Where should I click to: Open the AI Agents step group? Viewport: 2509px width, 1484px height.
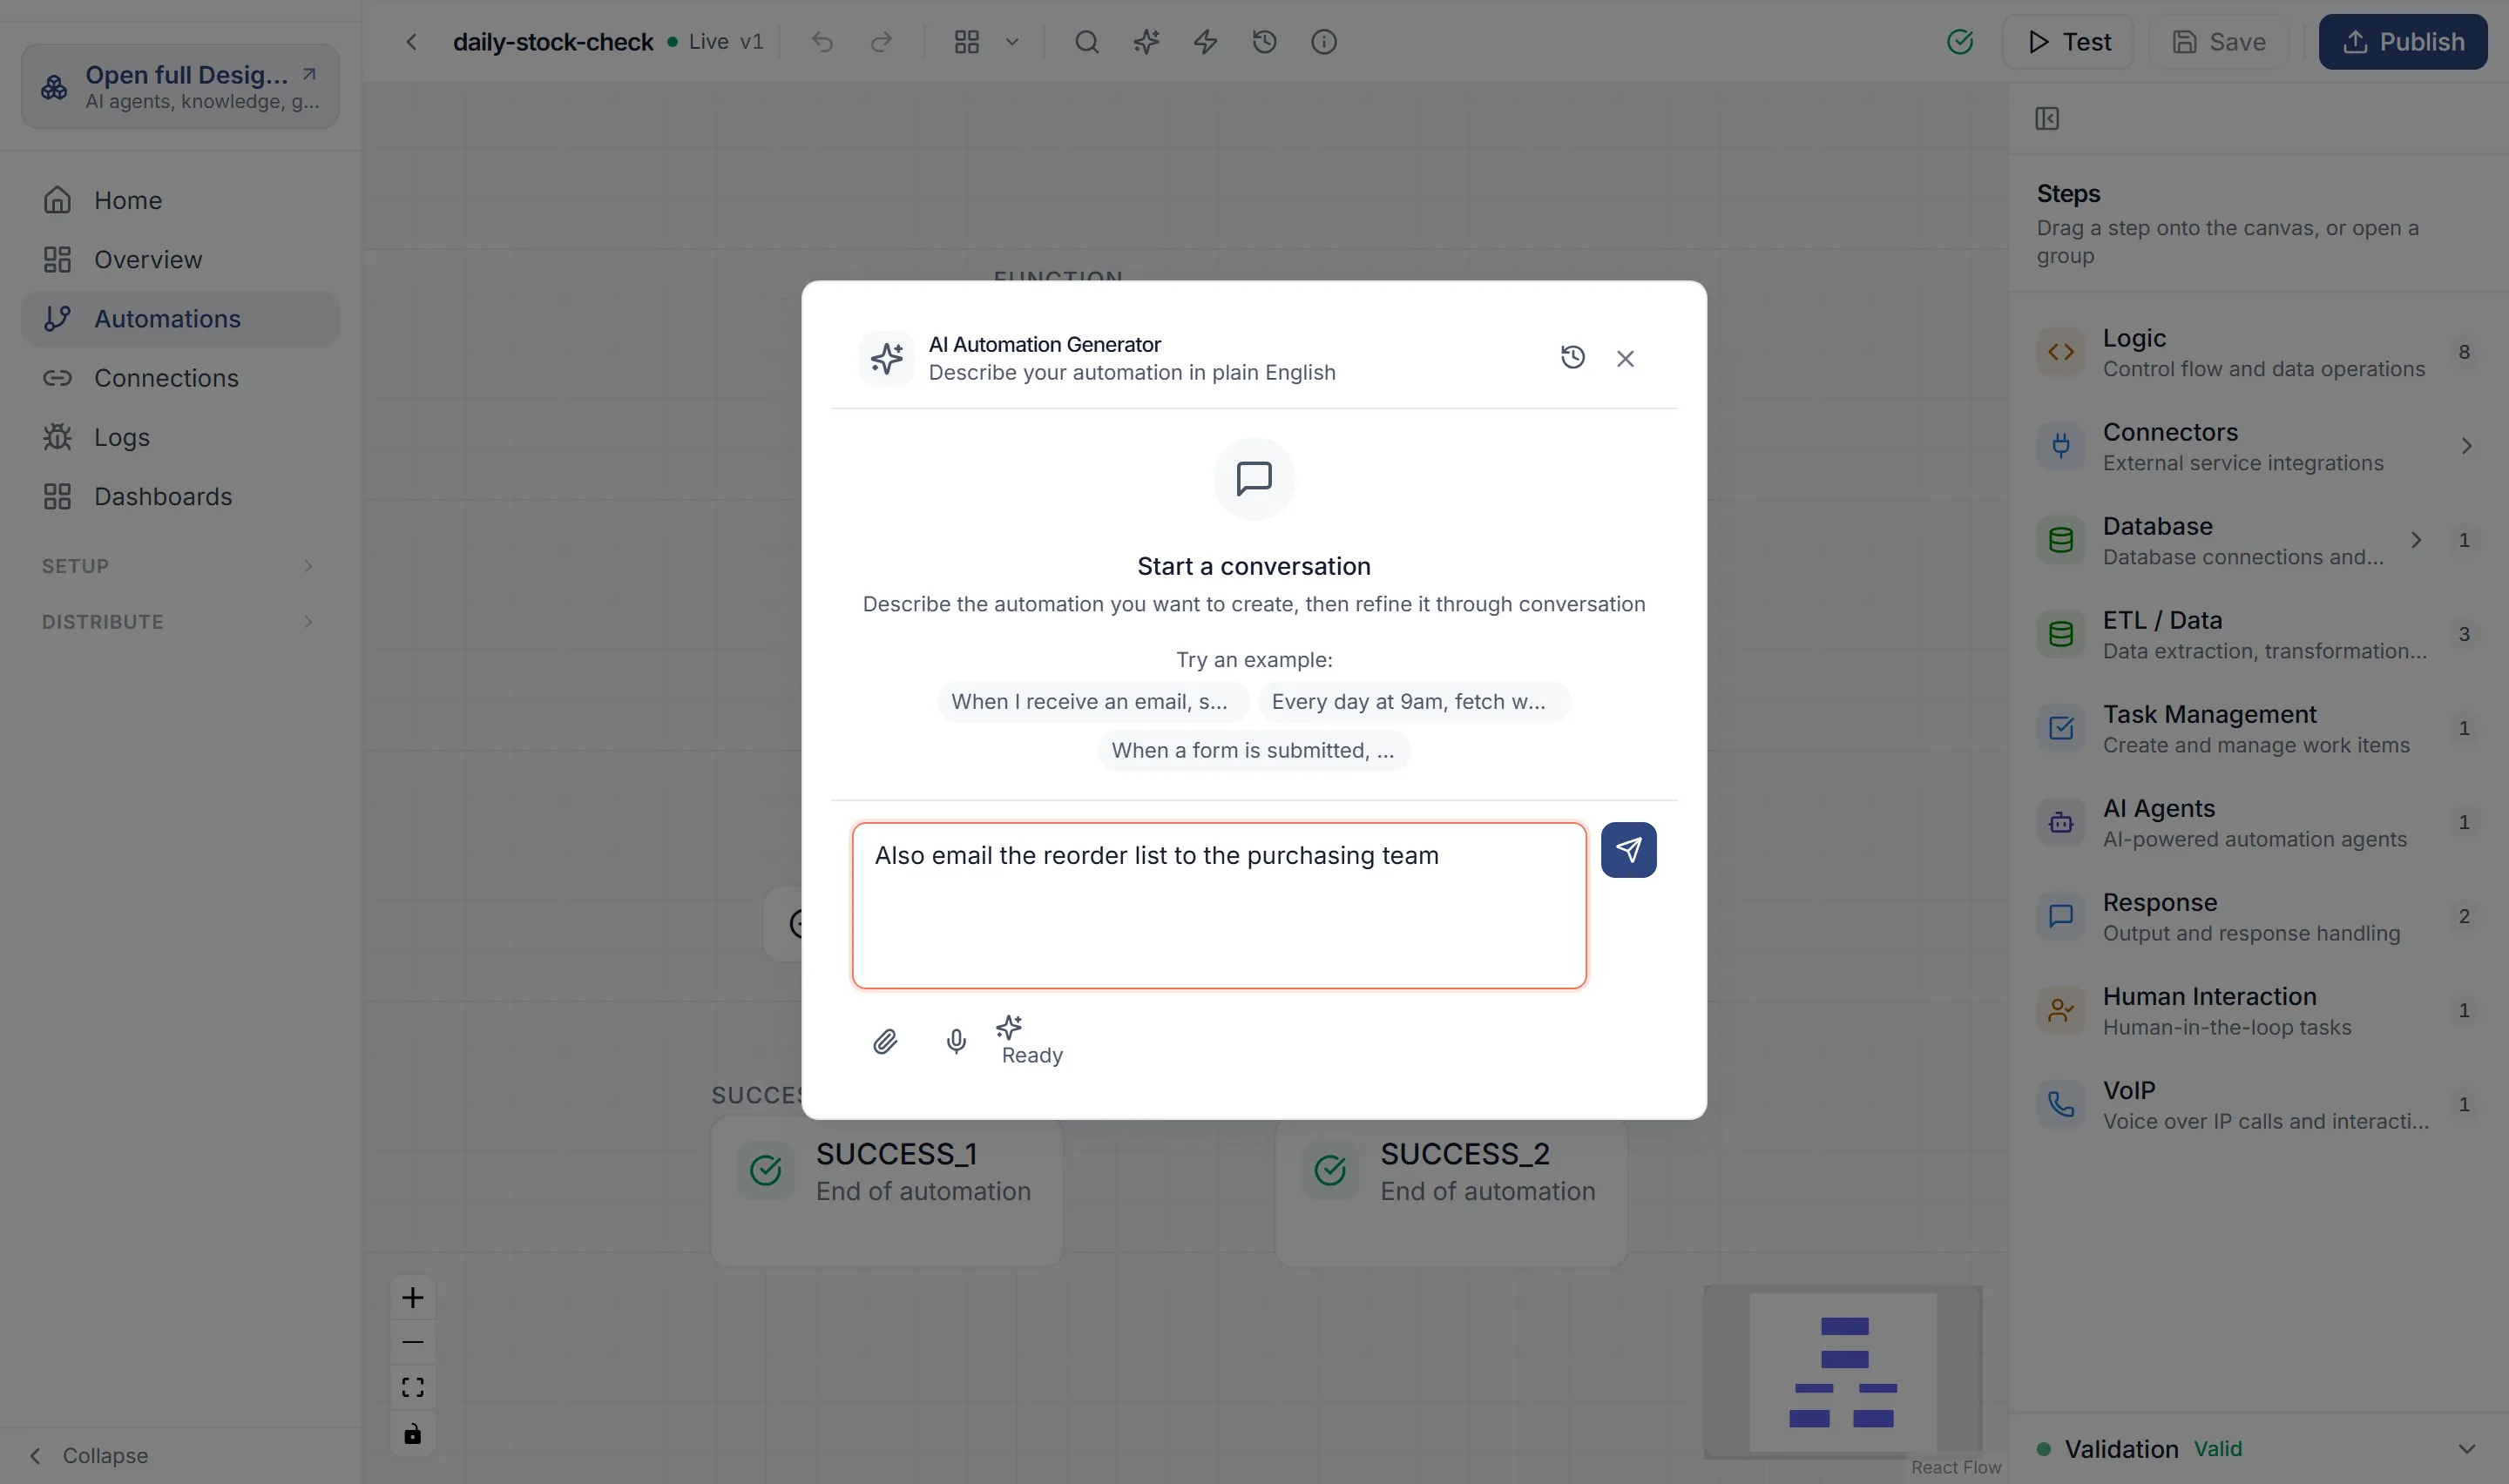pyautogui.click(x=2258, y=822)
